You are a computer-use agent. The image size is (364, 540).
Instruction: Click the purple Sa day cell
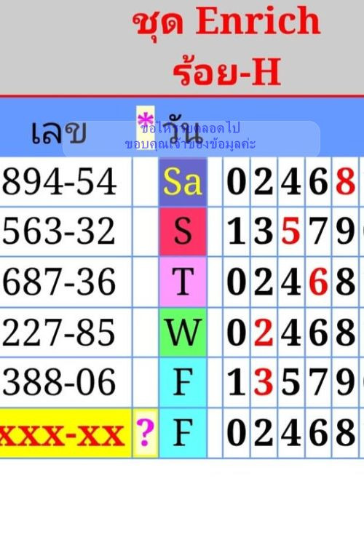pyautogui.click(x=183, y=182)
